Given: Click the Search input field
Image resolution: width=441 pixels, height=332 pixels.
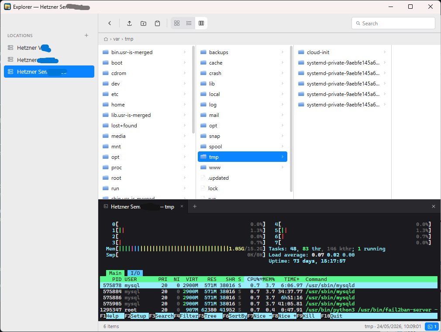Looking at the screenshot, I should [393, 23].
